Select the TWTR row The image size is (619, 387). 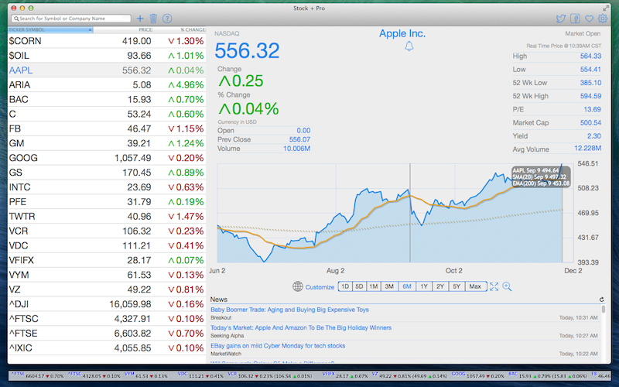coord(107,217)
